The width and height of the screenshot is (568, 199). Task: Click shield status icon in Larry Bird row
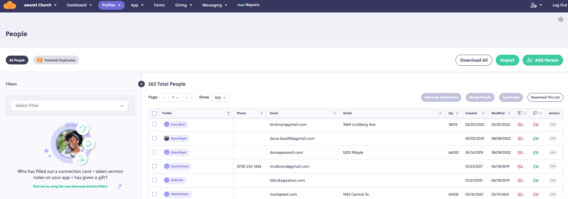click(x=520, y=125)
